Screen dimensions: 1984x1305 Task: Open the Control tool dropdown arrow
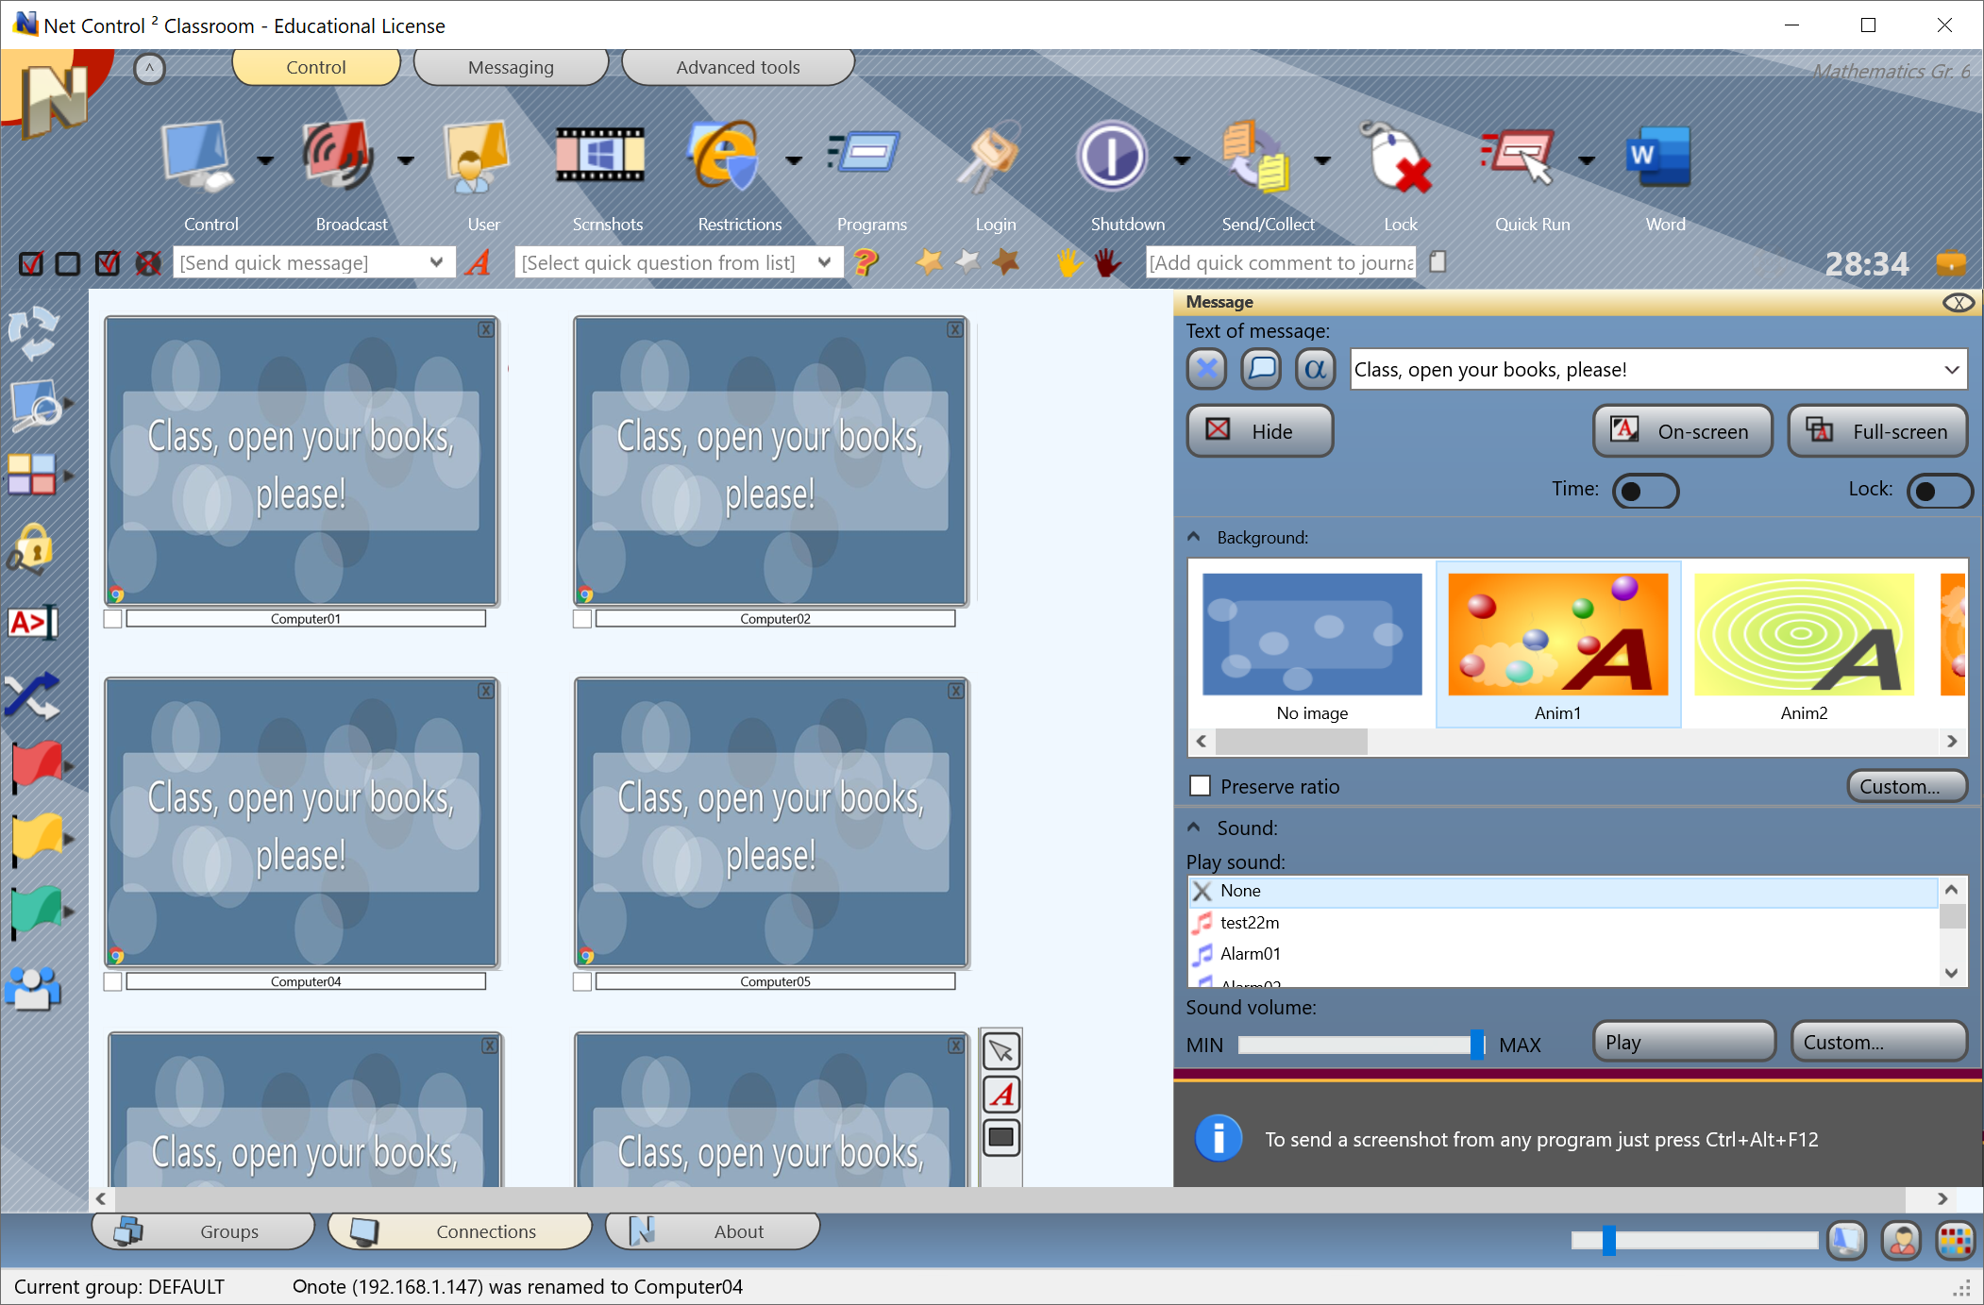[265, 160]
